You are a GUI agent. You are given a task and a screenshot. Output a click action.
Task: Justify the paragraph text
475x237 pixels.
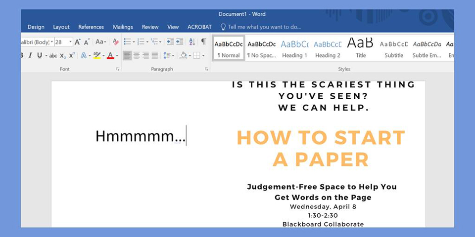(x=155, y=55)
